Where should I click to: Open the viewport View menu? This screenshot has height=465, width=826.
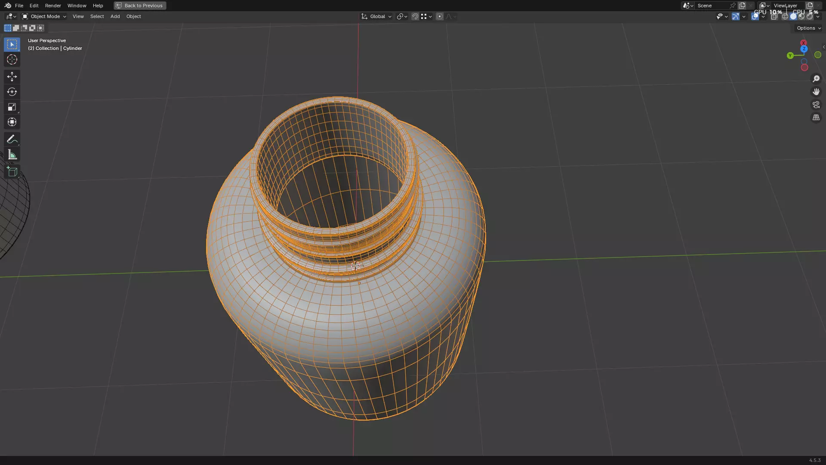[78, 16]
